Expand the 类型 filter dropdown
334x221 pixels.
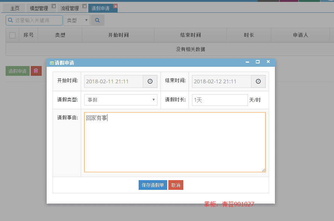click(x=77, y=20)
